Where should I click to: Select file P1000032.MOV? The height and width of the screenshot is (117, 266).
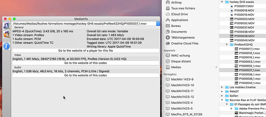[244, 23]
